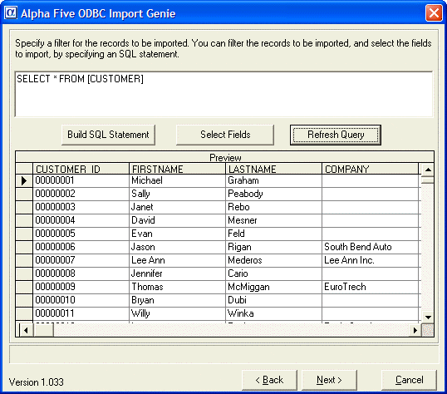Click the COMPANY column header
The height and width of the screenshot is (394, 447).
370,169
